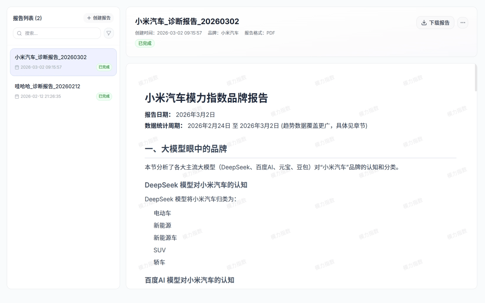Open the filter funnel beside the search field
Screen dimensions: 485x303
coord(109,33)
